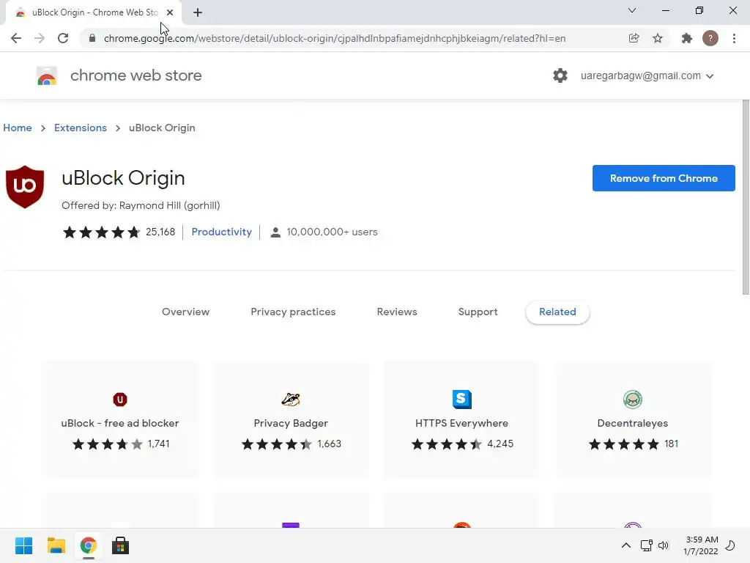Open web store settings gear
Screen dimensions: 750x563
pos(560,76)
